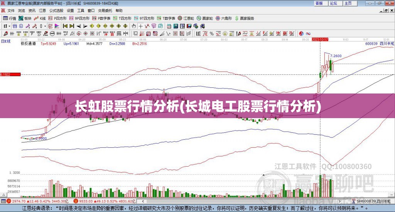Click the yin-yang taiji icon
Viewport: 395px width, 212px height.
[x=301, y=33]
